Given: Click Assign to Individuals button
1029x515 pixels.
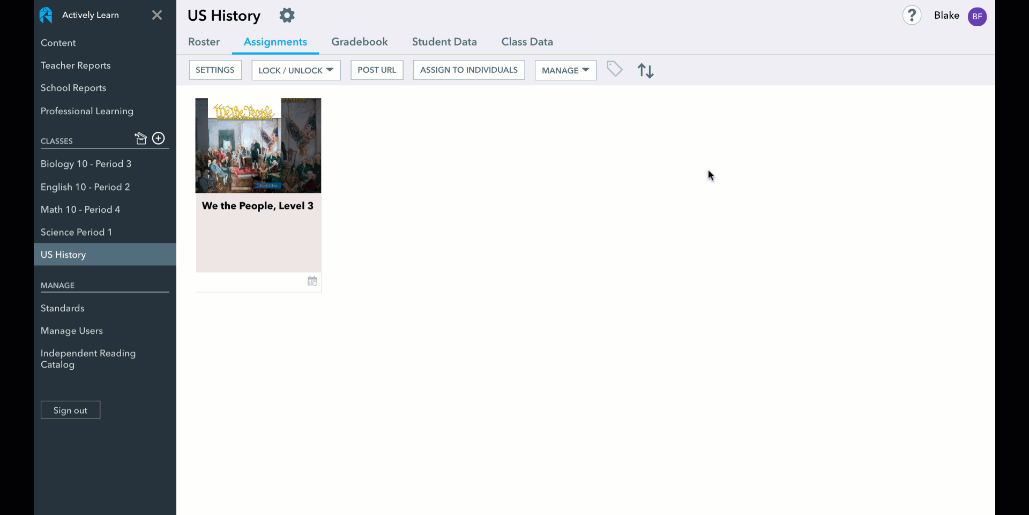Looking at the screenshot, I should click(x=469, y=70).
